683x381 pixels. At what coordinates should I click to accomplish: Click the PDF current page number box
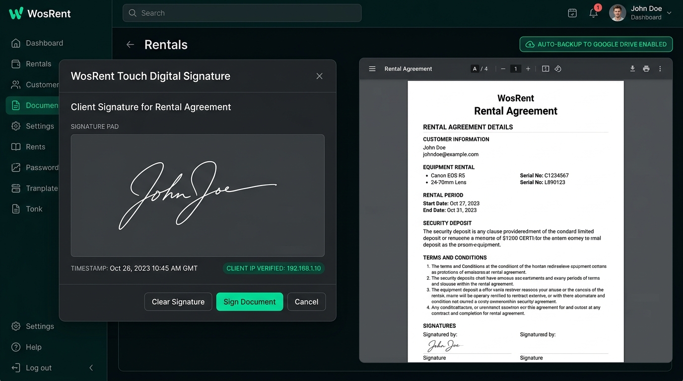point(475,69)
